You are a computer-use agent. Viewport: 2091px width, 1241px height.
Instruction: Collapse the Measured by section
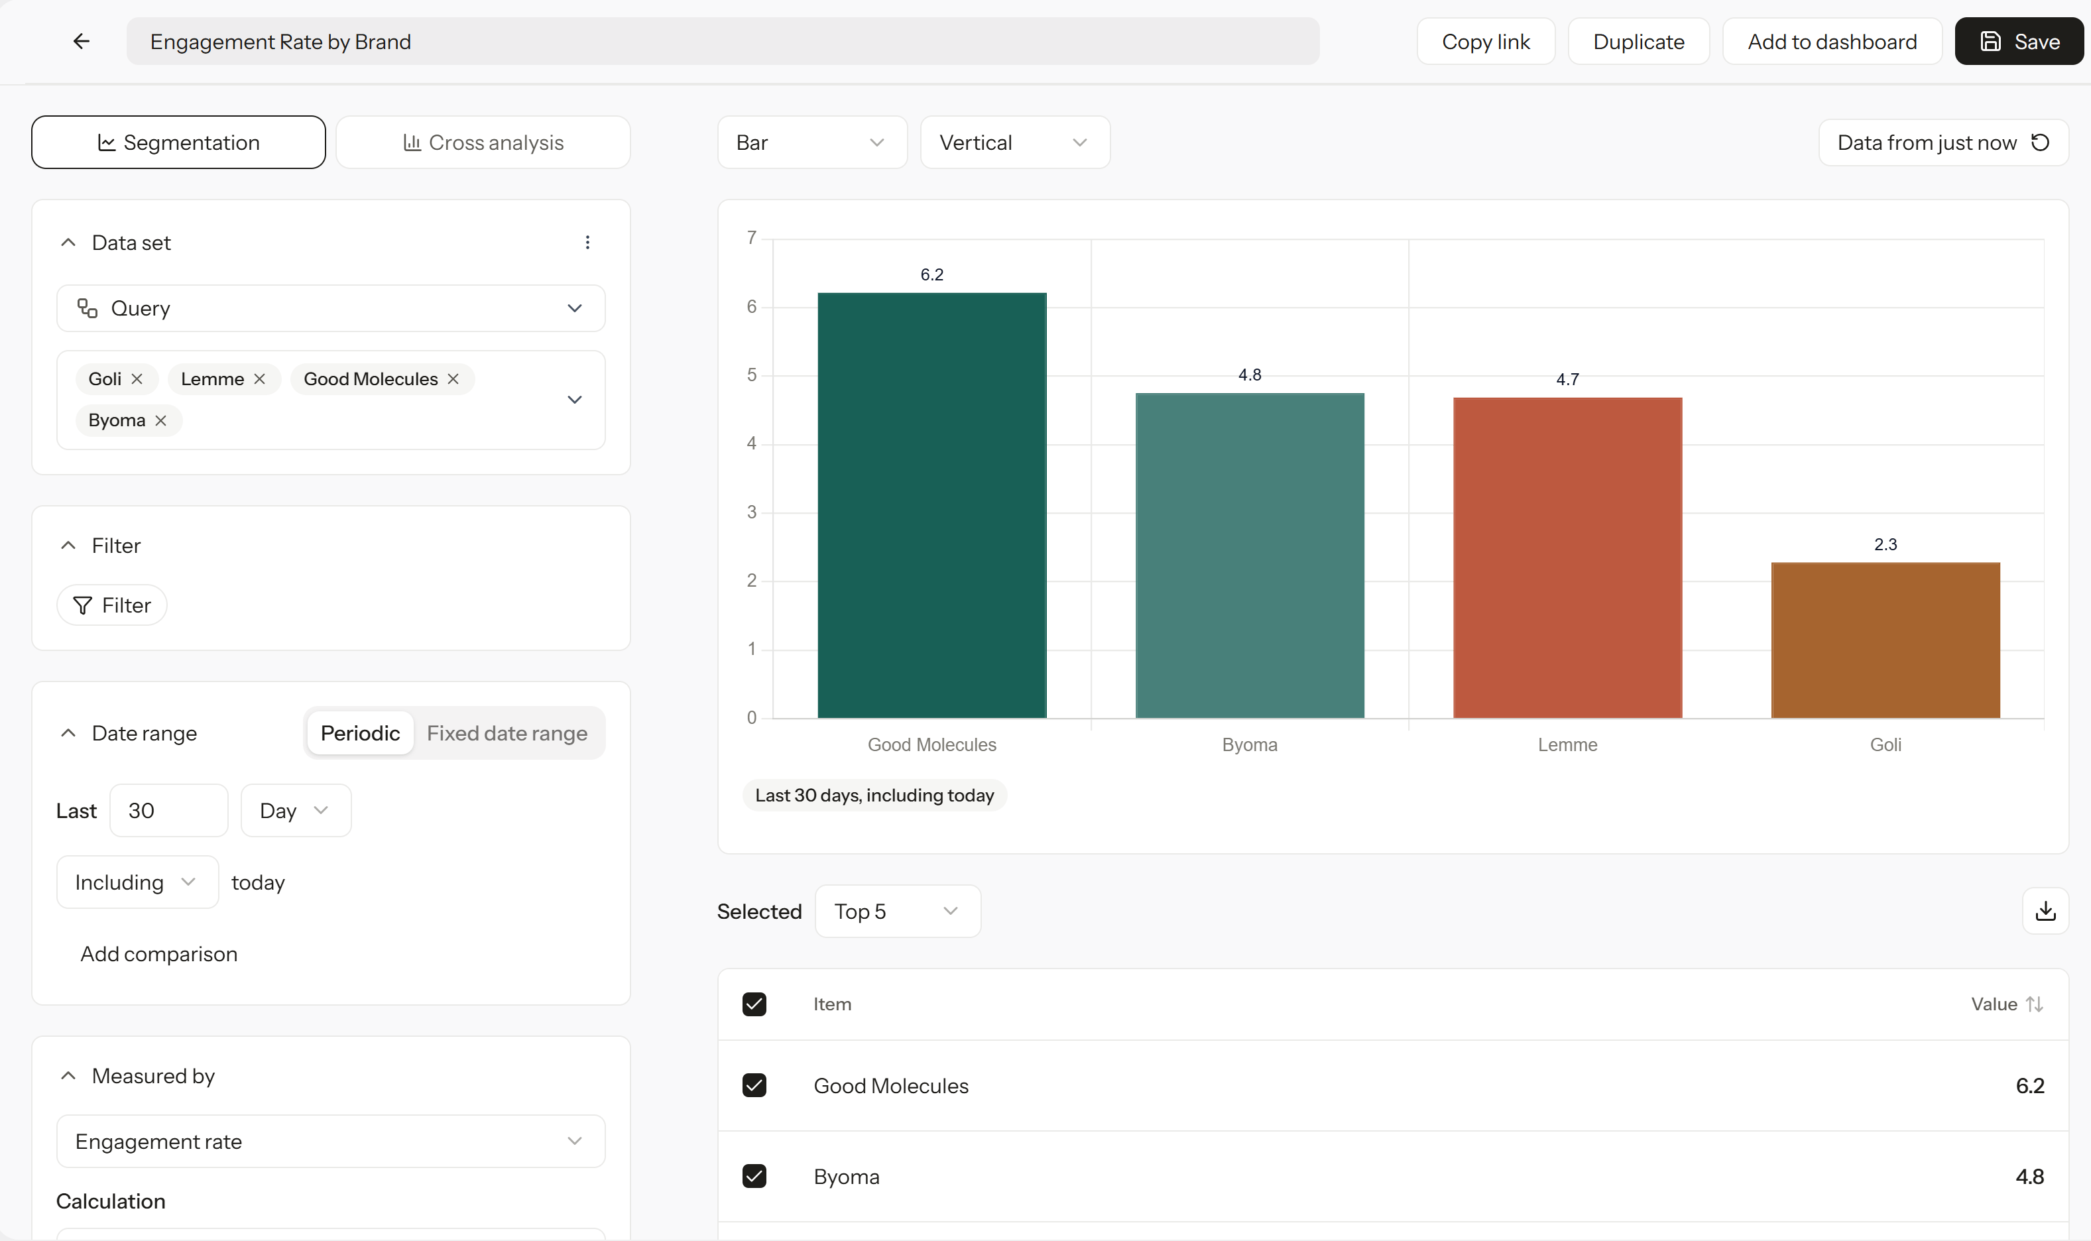coord(68,1076)
